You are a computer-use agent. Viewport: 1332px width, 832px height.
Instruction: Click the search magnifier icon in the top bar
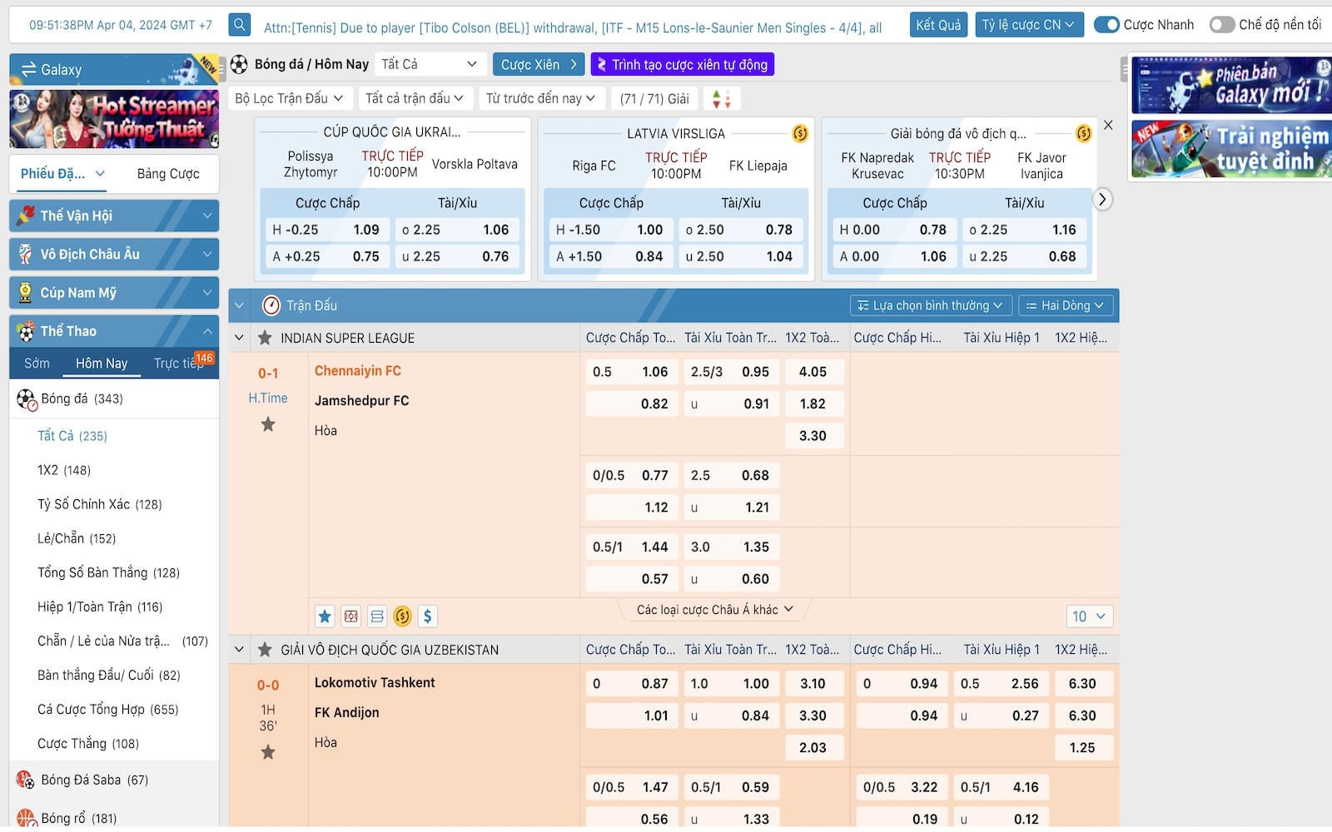(239, 25)
